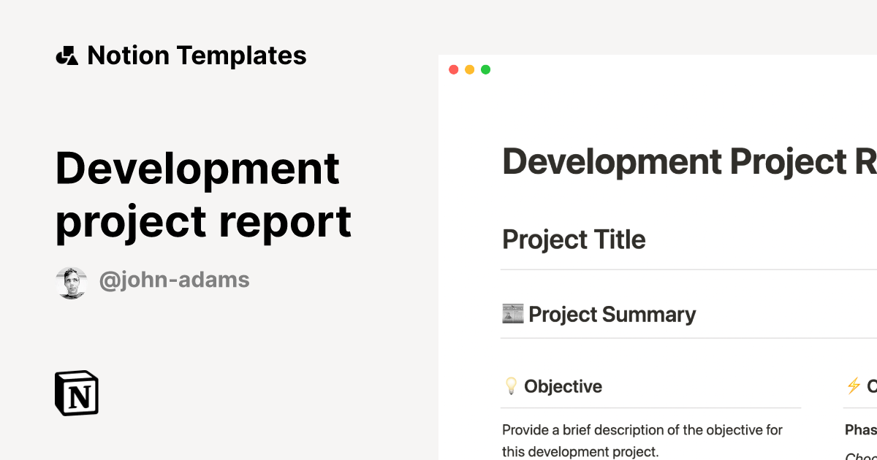The width and height of the screenshot is (877, 460).
Task: Select the black Notion N logo
Action: click(x=76, y=392)
